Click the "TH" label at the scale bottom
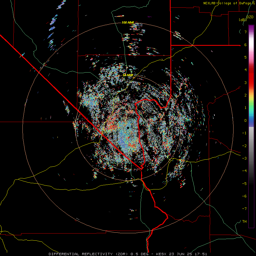Viewport: 256px width, 256px height. point(244,221)
